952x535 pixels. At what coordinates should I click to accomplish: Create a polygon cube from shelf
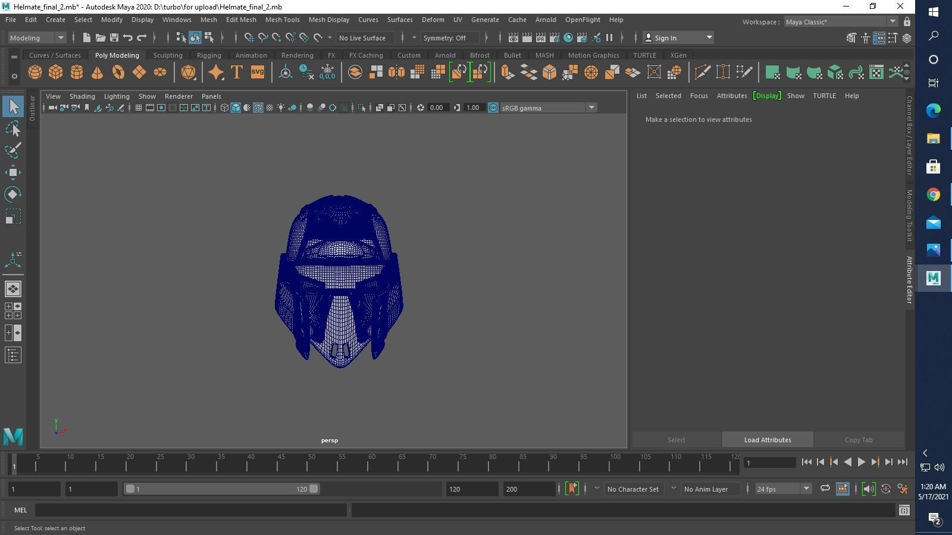[x=56, y=73]
